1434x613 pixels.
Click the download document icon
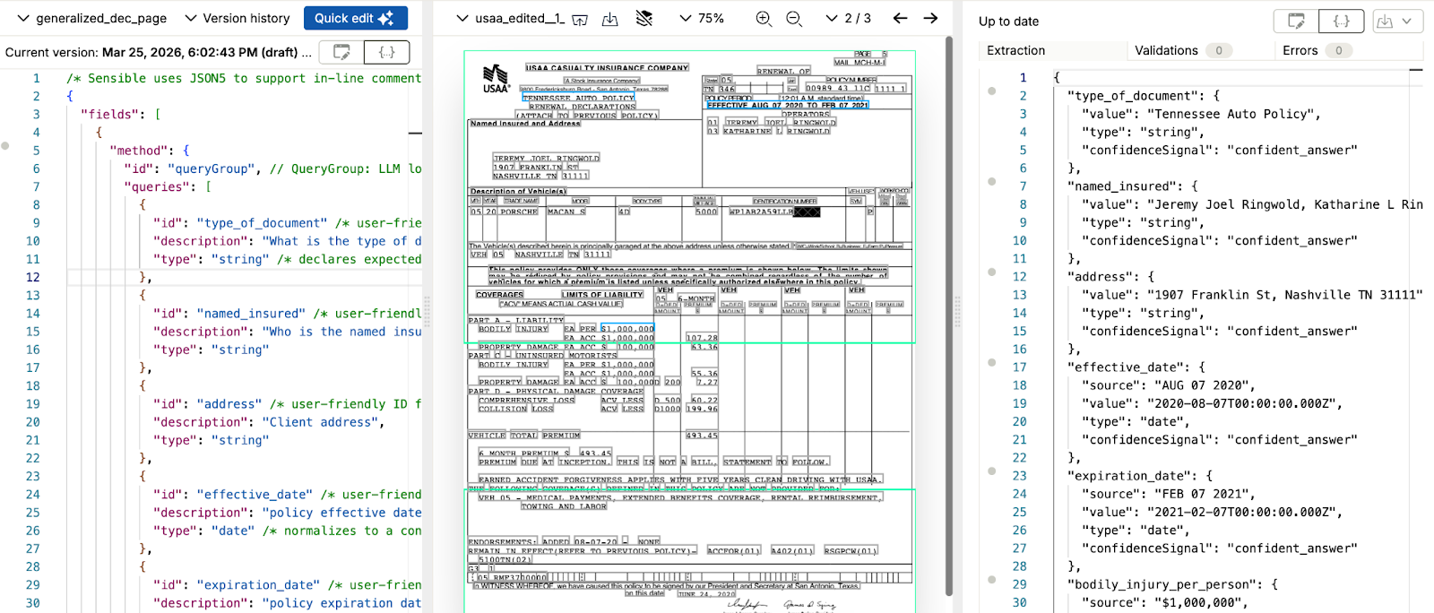610,19
